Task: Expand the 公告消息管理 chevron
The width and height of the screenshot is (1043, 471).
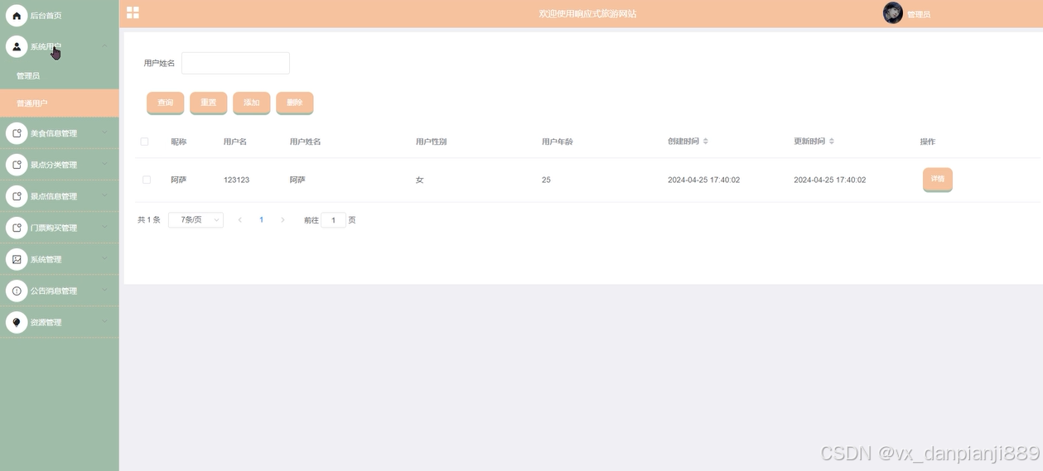Action: (104, 290)
